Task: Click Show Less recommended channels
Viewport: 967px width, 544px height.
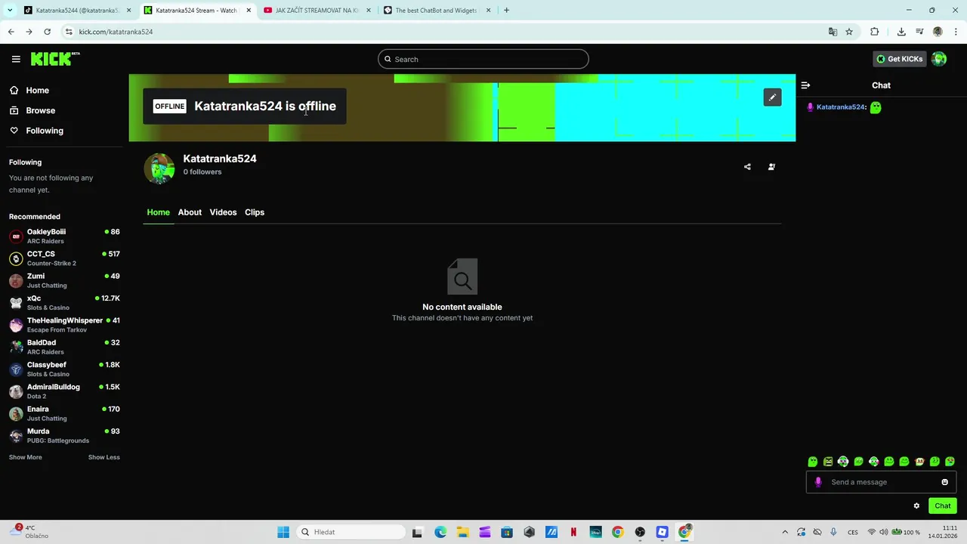Action: pos(103,457)
